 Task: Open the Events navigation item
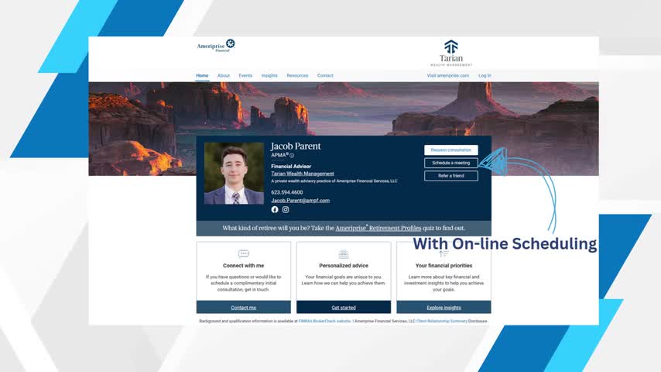click(245, 76)
